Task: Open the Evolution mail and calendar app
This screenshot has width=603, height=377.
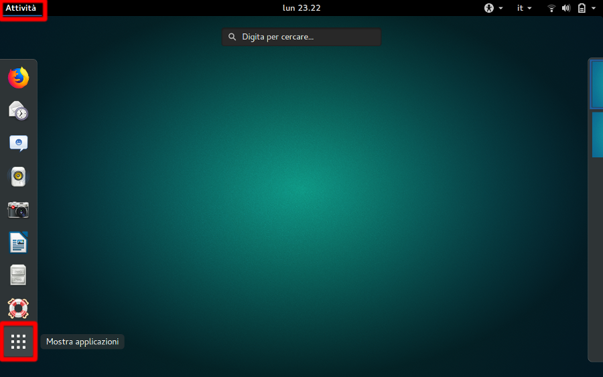Action: point(19,110)
